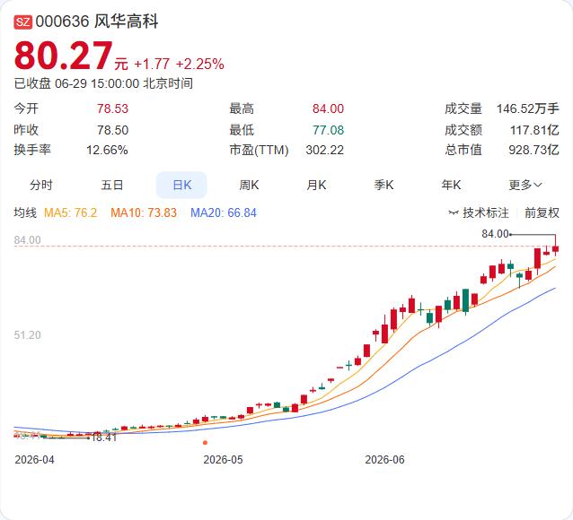573x520 pixels.
Task: Select the 周K chart tab
Action: 249,185
